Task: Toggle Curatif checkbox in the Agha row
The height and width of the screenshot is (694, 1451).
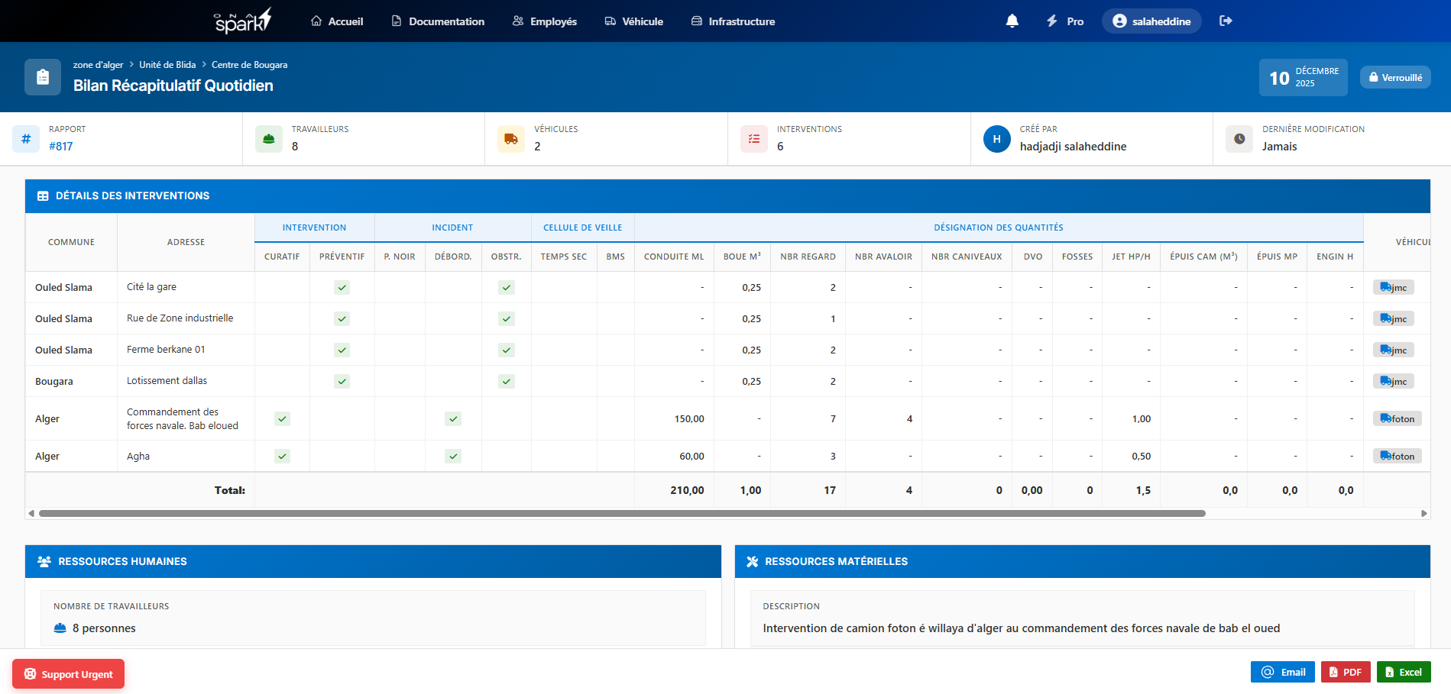Action: click(282, 457)
